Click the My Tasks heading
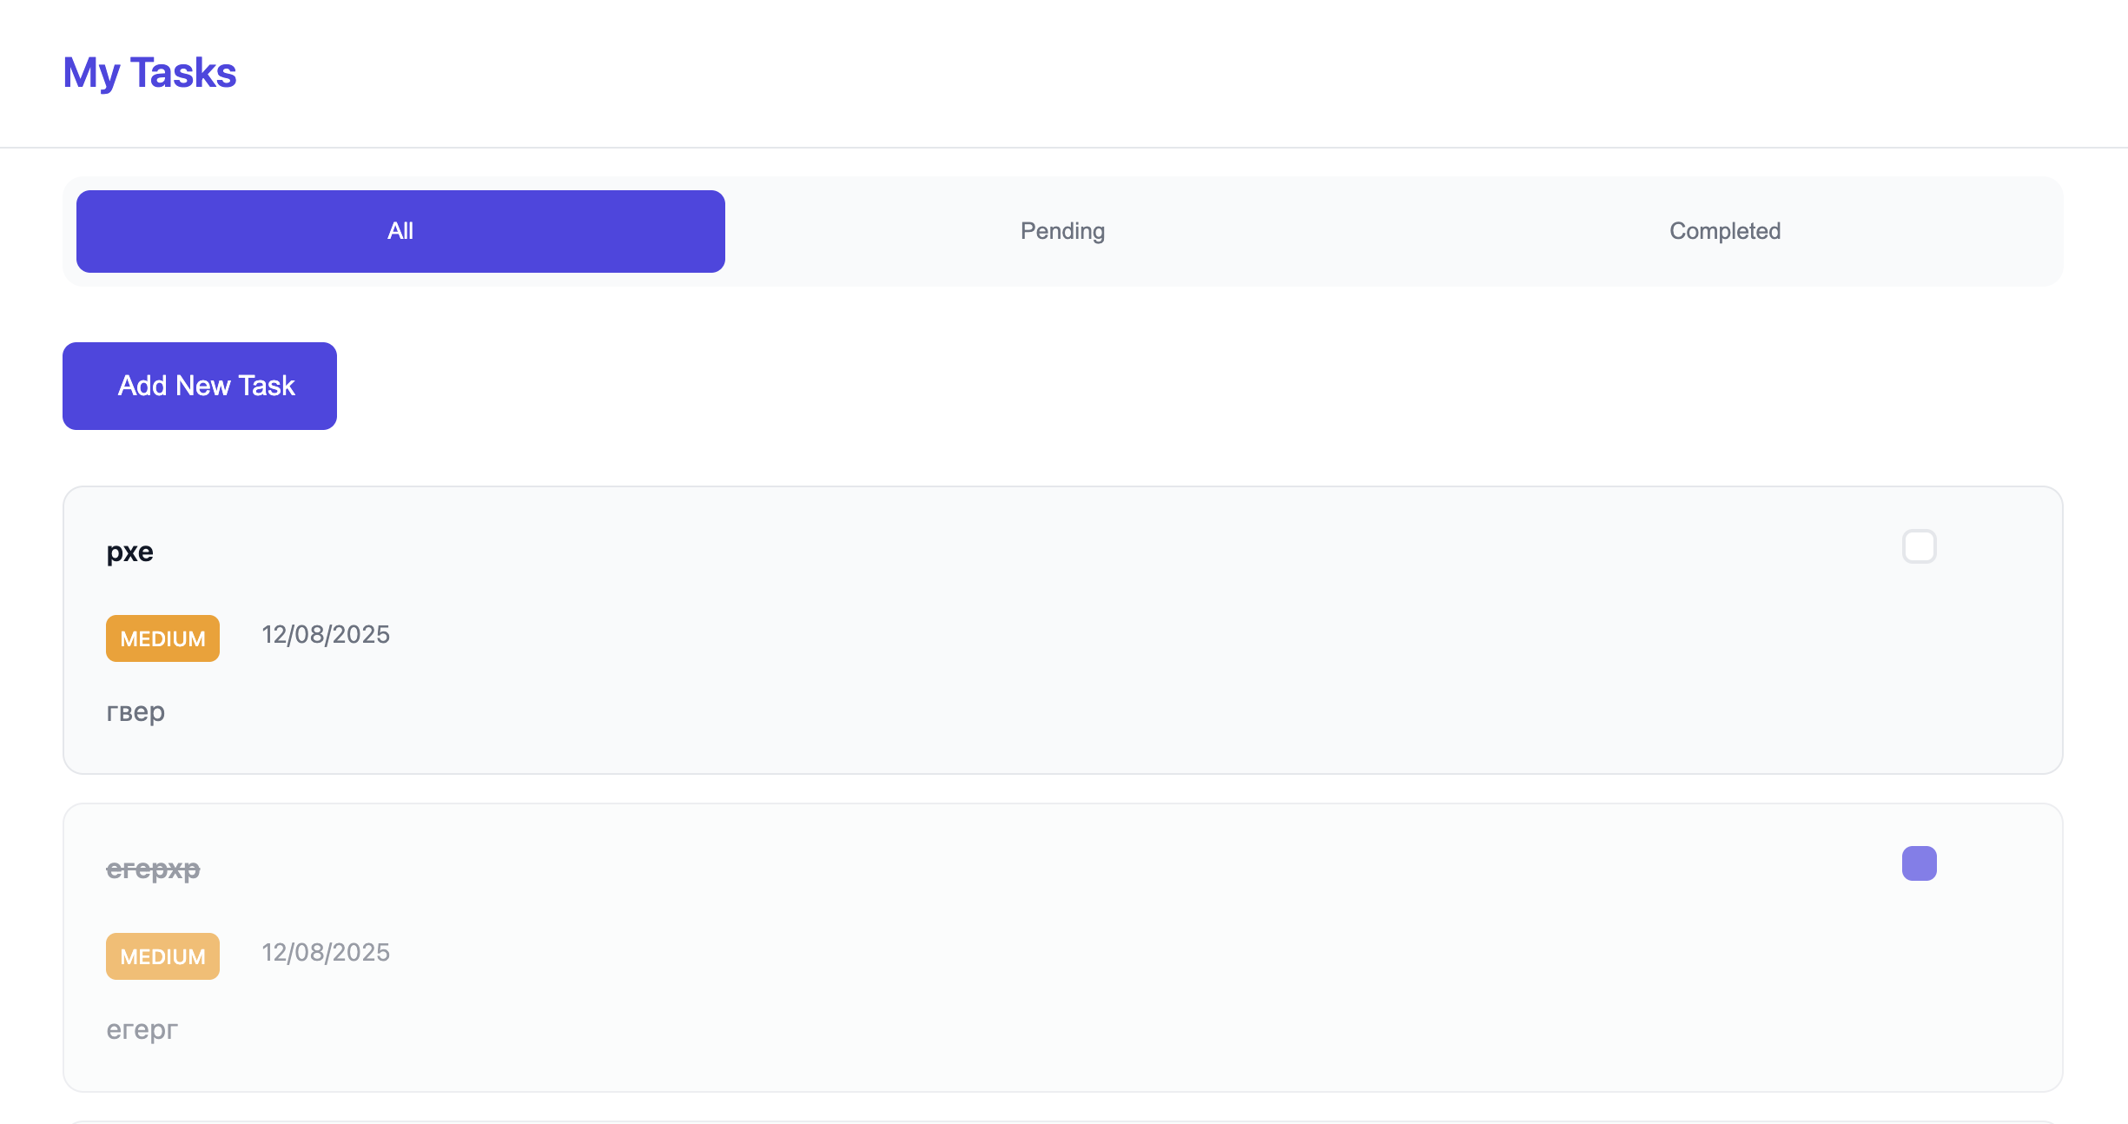 point(149,73)
